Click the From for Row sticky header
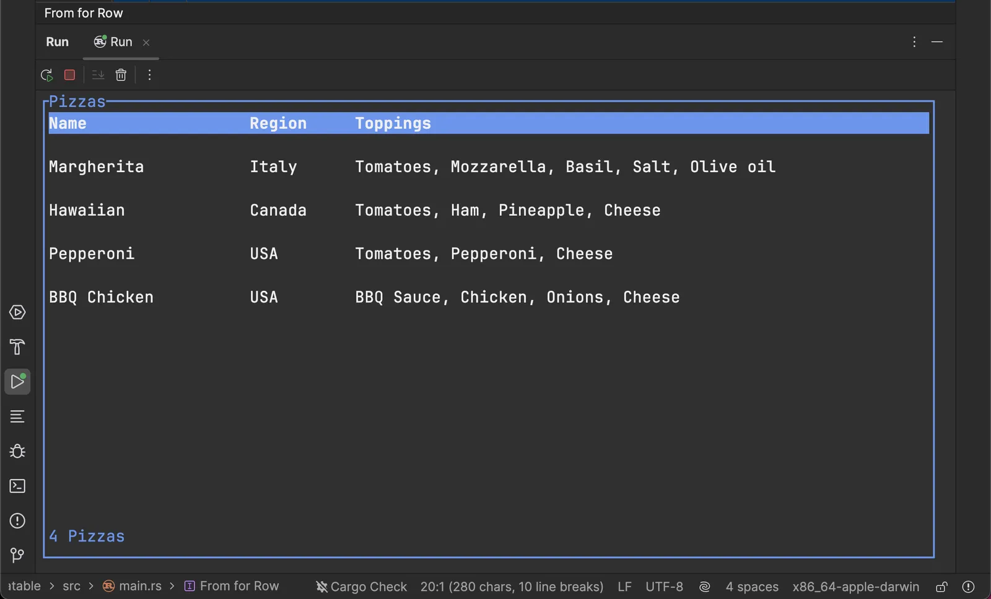This screenshot has height=599, width=991. (x=84, y=13)
